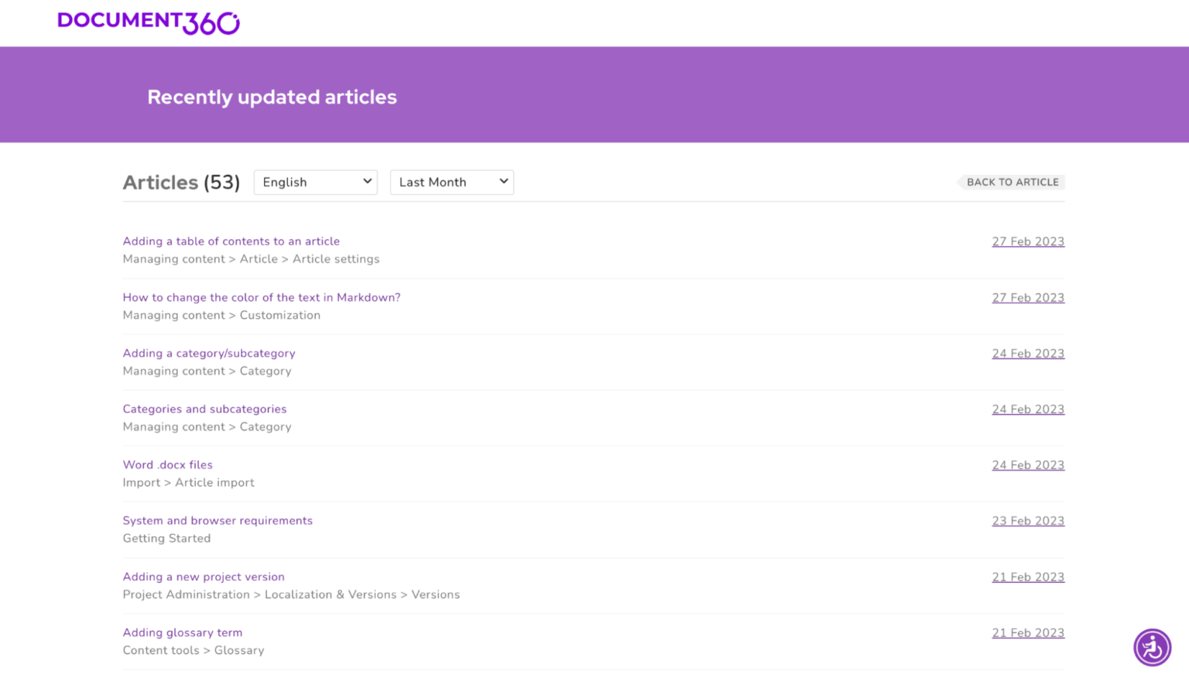Open 'Categories and subcategories' article
Viewport: 1189px width, 678px height.
tap(204, 409)
